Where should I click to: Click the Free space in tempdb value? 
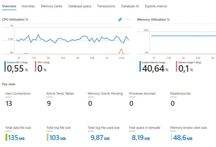pyautogui.click(x=141, y=137)
